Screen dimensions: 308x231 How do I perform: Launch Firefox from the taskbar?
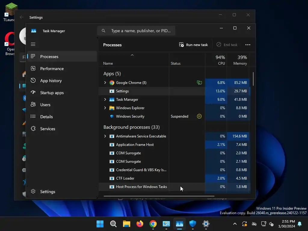point(140,224)
